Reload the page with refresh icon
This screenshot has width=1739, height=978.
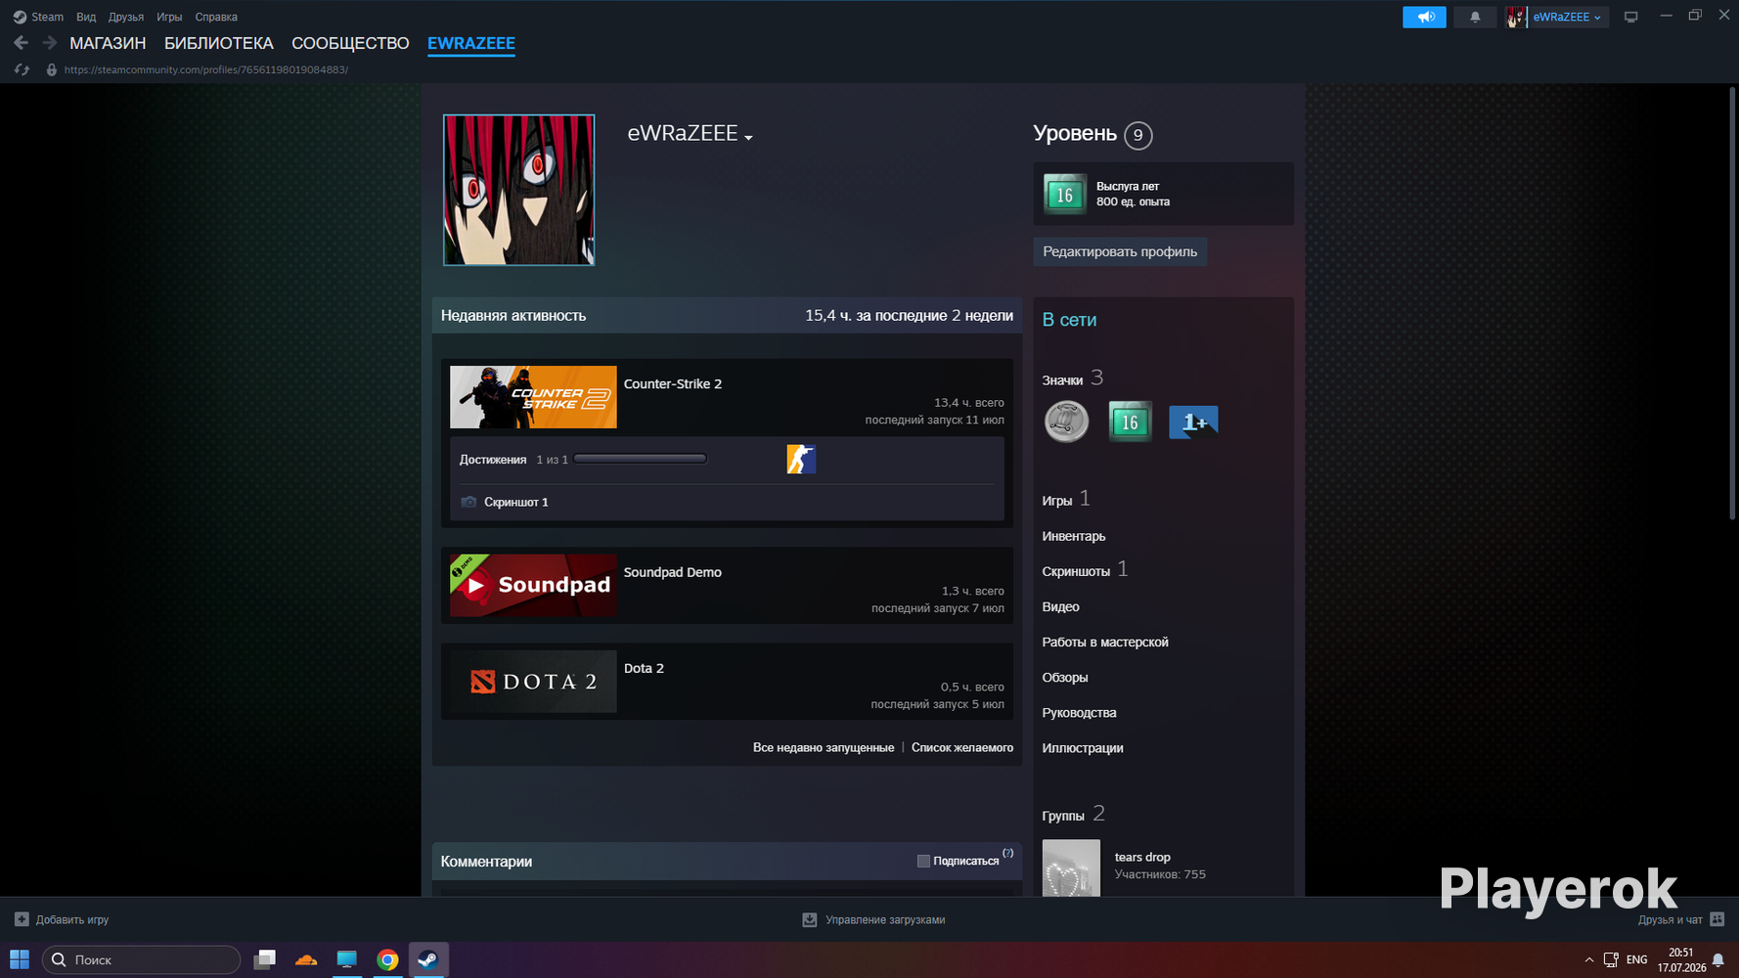[x=22, y=69]
